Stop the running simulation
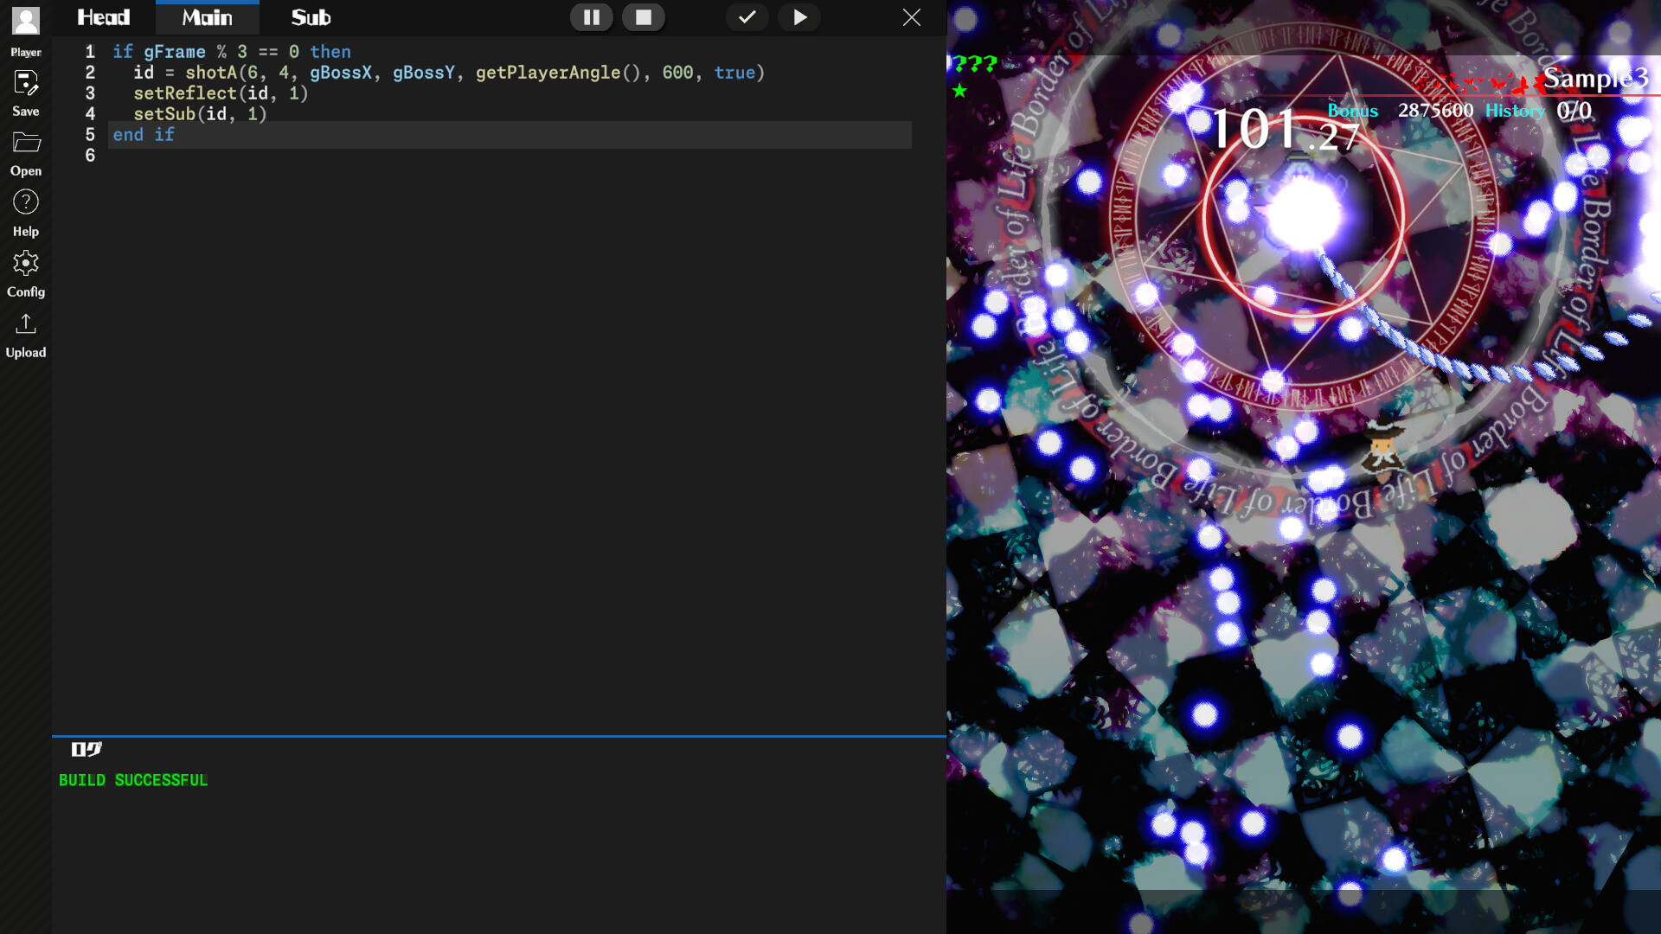 644,17
